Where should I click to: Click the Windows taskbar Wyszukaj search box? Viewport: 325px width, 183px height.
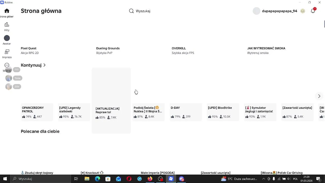tap(41, 179)
